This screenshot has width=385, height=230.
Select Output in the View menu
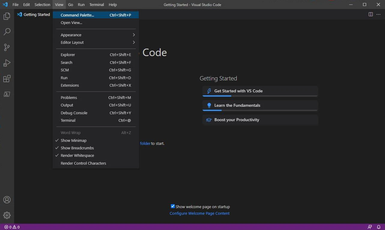coord(96,105)
